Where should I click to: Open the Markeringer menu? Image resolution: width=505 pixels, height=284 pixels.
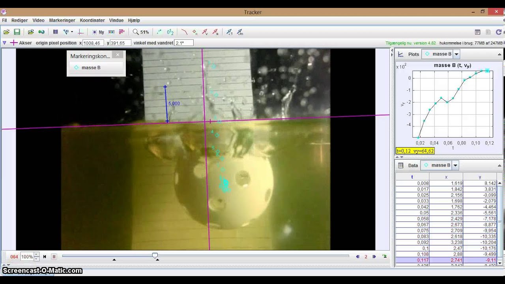(x=62, y=20)
